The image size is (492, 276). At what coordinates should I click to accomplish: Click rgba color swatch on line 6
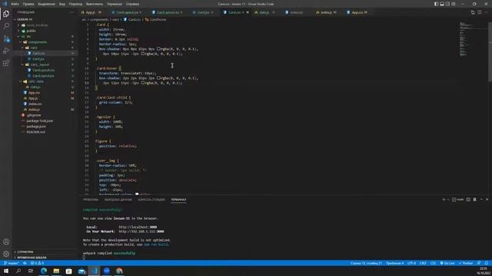159,49
